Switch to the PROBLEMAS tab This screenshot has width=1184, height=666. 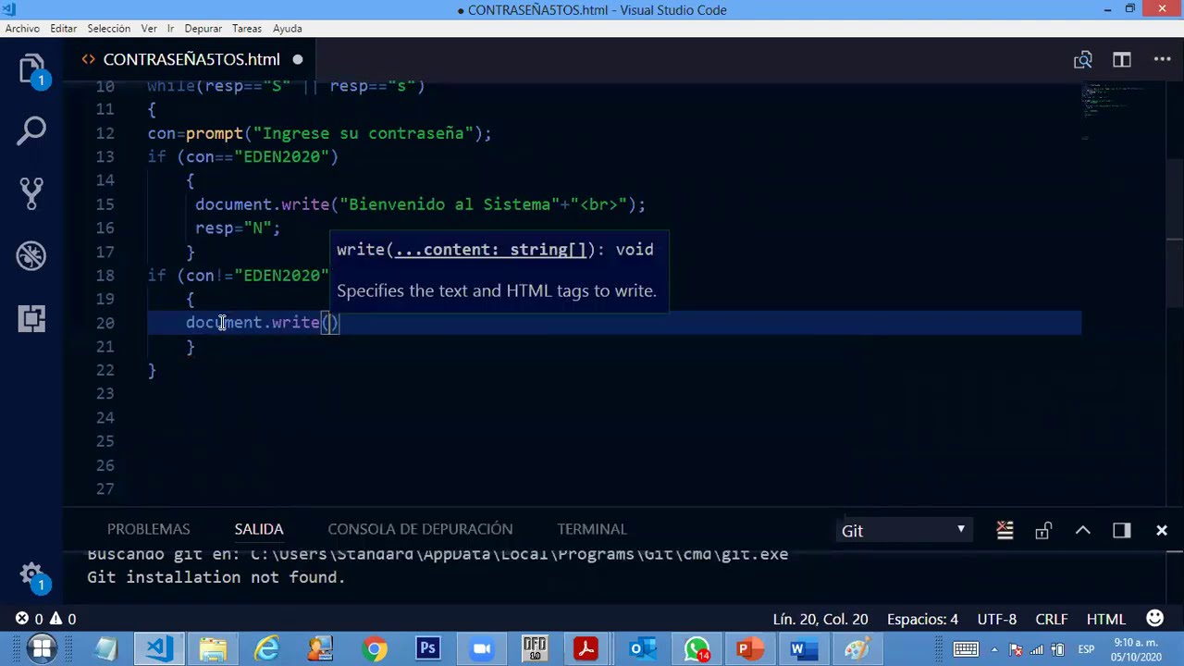148,529
